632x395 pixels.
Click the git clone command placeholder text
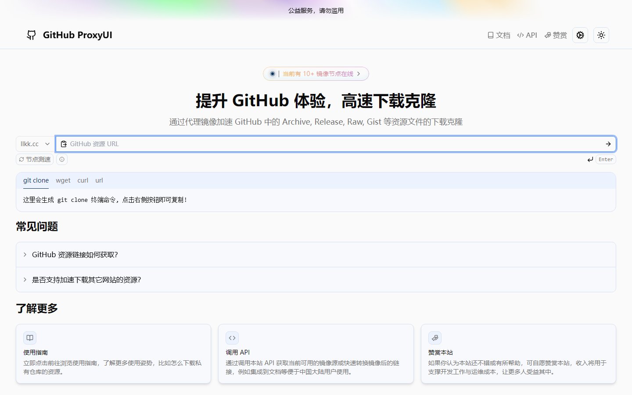(x=105, y=200)
